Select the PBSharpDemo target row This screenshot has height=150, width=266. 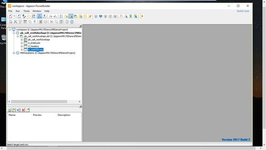[x=47, y=53]
